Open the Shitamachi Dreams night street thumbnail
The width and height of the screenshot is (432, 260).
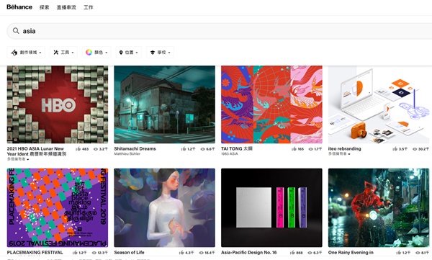point(164,104)
